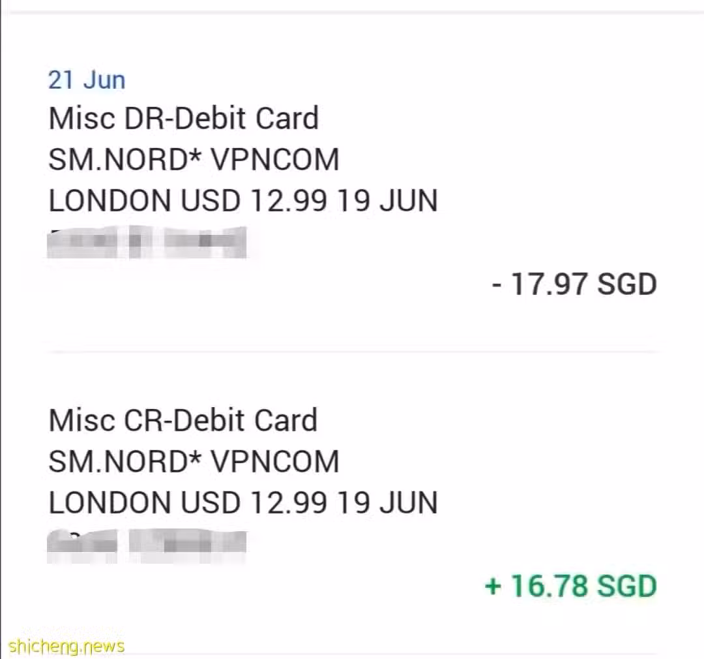Click LONDON in the CR-Debit entry
704x659 pixels.
(x=110, y=502)
